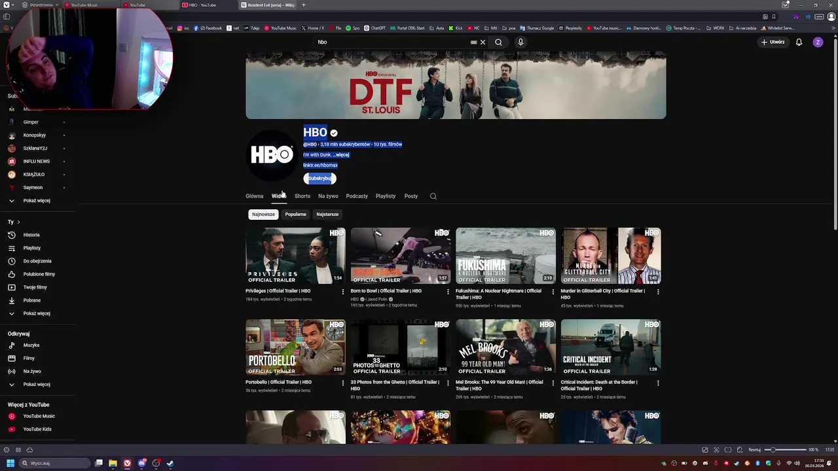Play Fukushima: A Nuclear Nightmare thumbnail

[x=505, y=256]
